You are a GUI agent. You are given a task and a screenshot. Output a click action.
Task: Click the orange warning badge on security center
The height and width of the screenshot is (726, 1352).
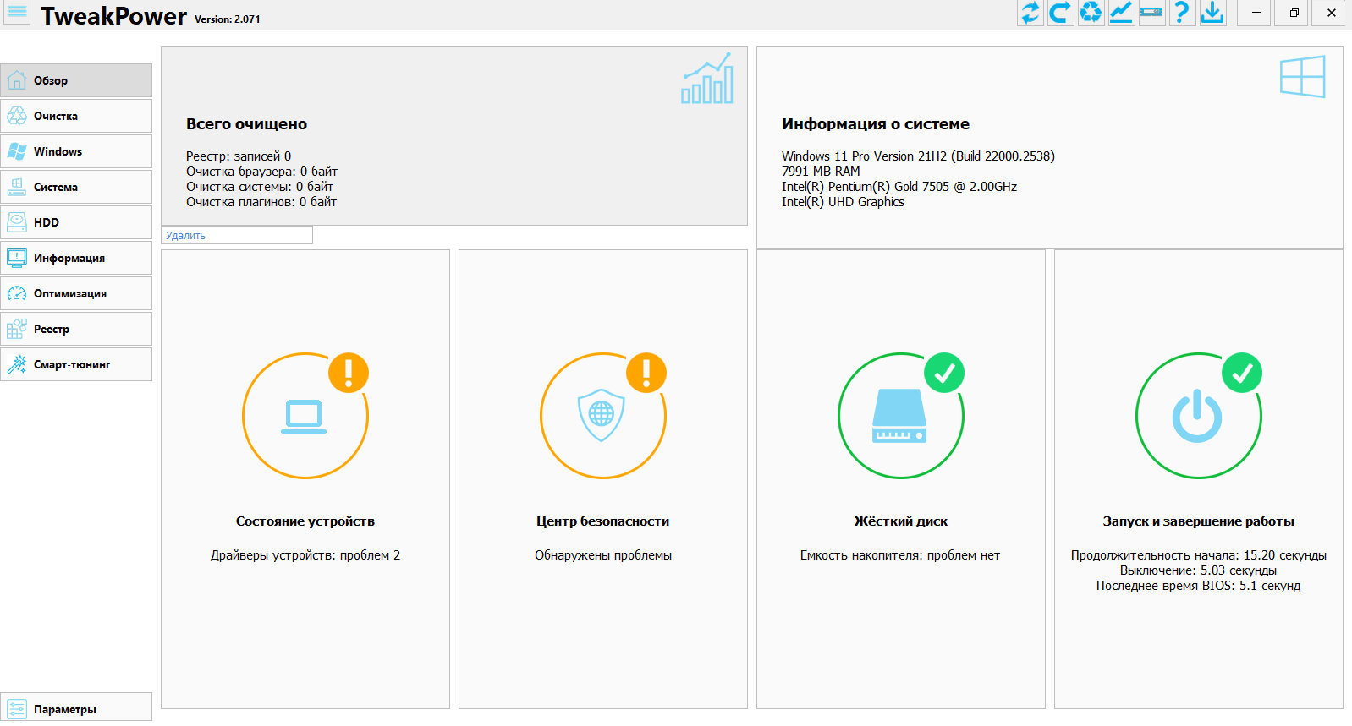(x=646, y=372)
